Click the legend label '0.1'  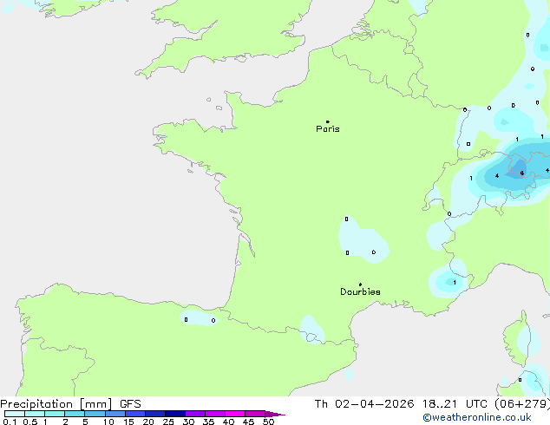pyautogui.click(x=10, y=422)
